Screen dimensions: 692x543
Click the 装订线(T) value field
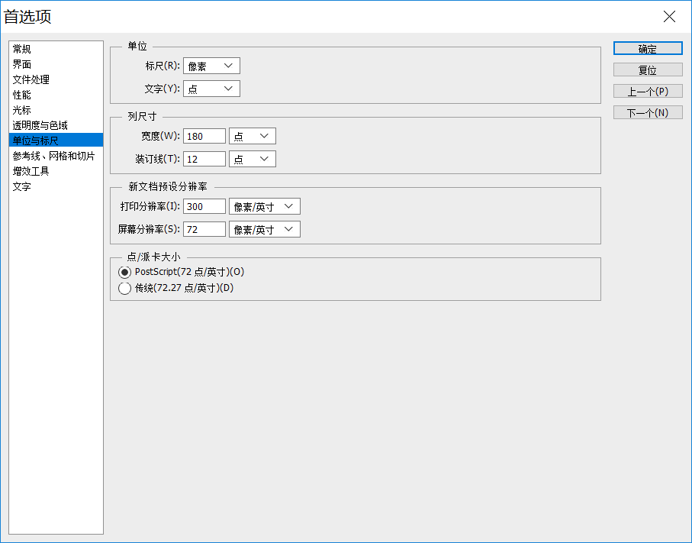[204, 159]
